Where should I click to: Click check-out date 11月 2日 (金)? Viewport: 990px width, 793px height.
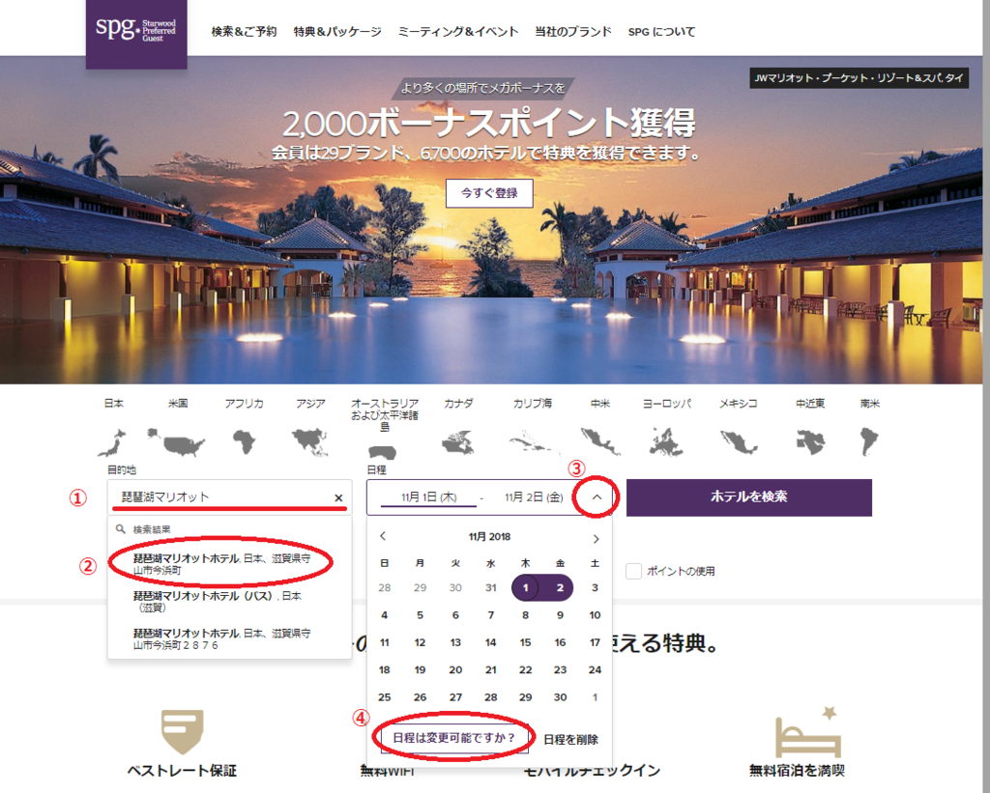click(534, 497)
